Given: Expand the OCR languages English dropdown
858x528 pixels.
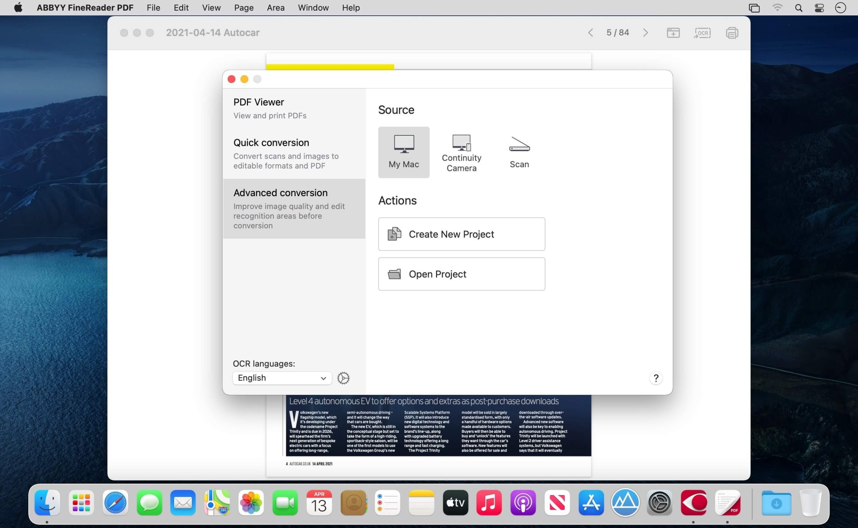Looking at the screenshot, I should coord(282,378).
